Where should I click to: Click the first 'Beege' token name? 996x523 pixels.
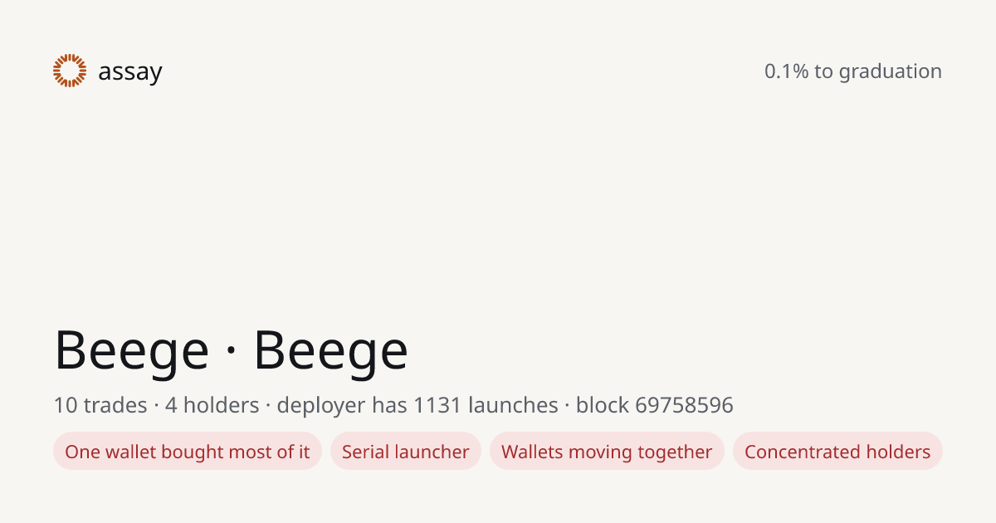click(131, 350)
